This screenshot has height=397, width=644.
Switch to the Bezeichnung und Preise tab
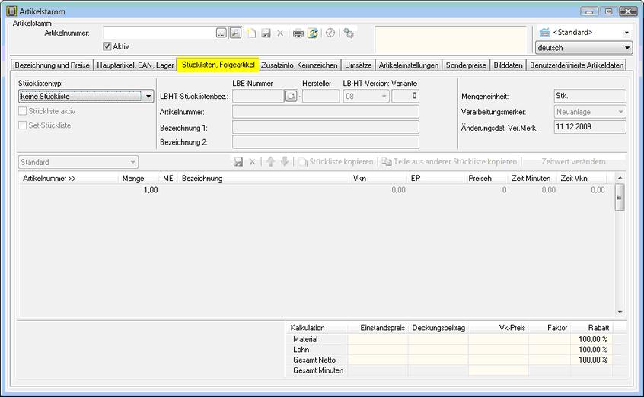(53, 65)
